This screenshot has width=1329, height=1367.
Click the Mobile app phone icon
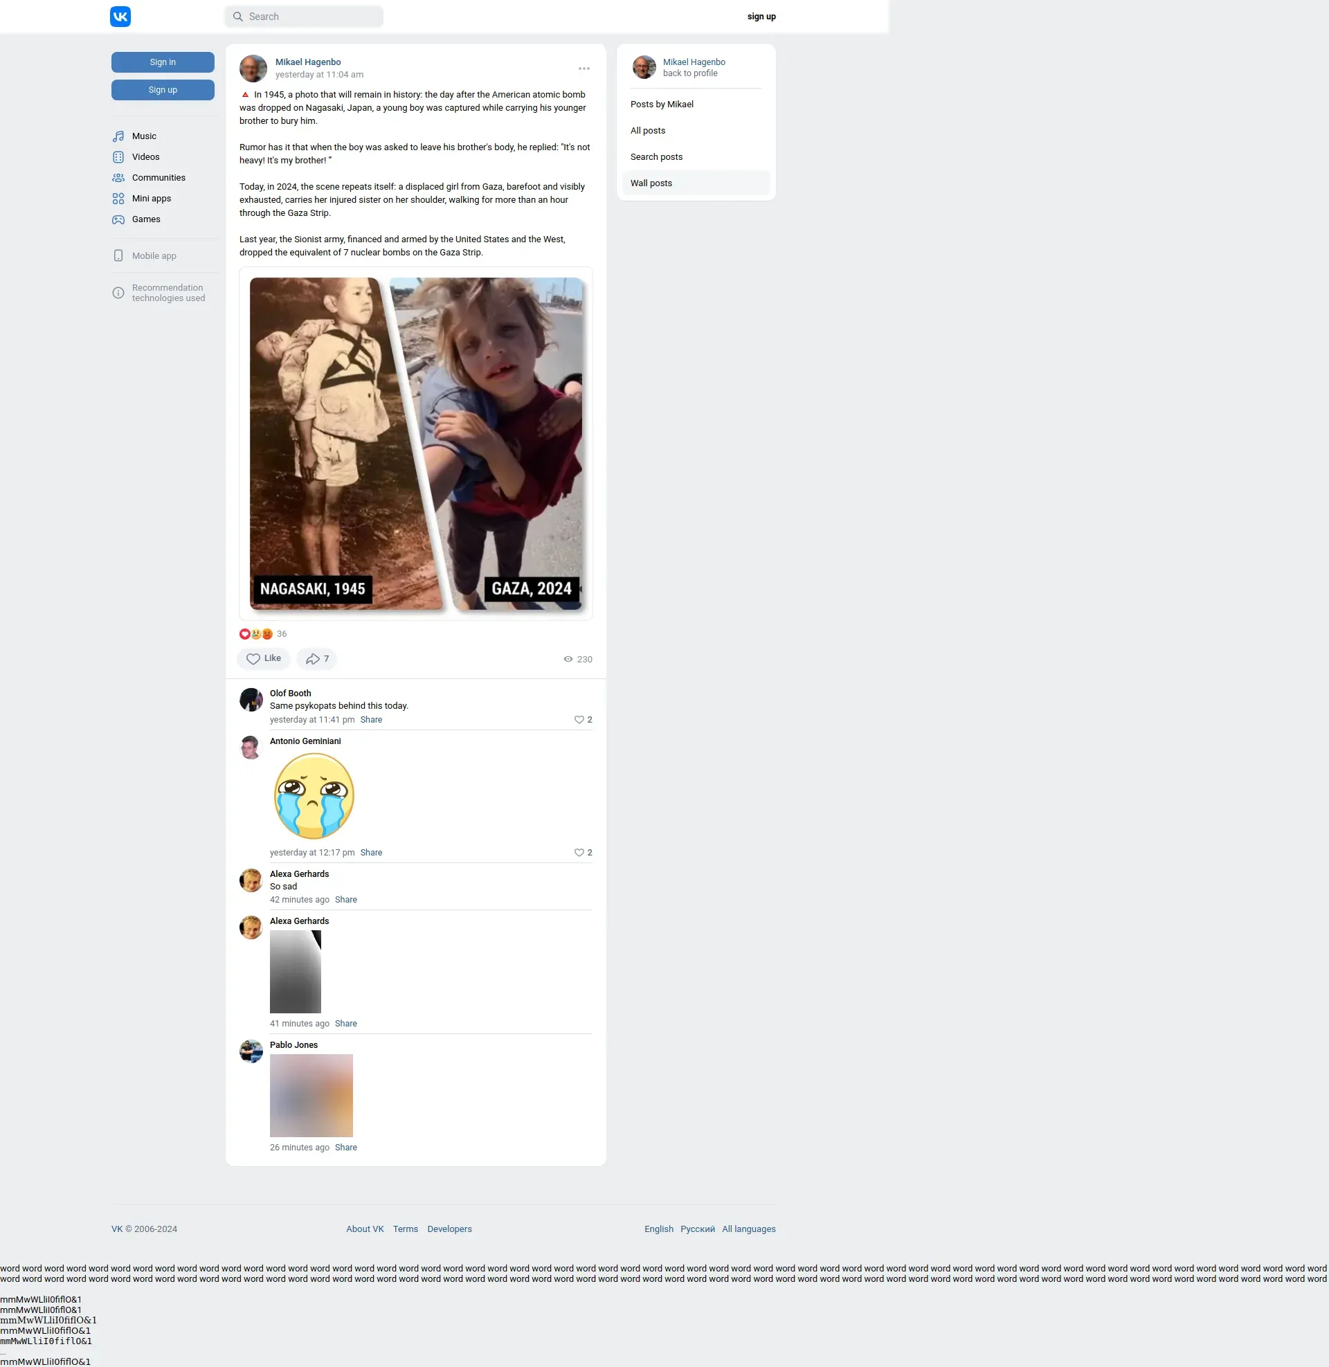coord(118,256)
